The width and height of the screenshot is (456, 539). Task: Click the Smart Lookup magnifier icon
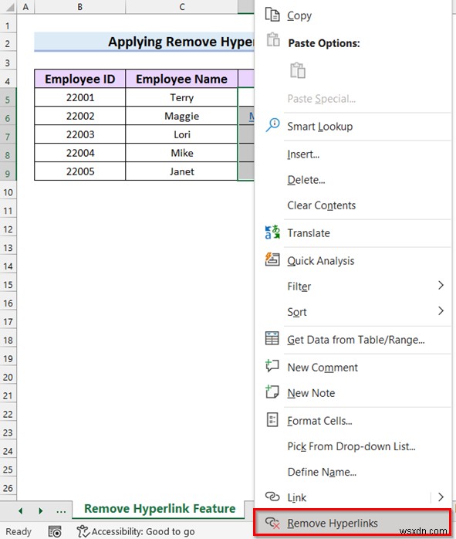tap(272, 125)
